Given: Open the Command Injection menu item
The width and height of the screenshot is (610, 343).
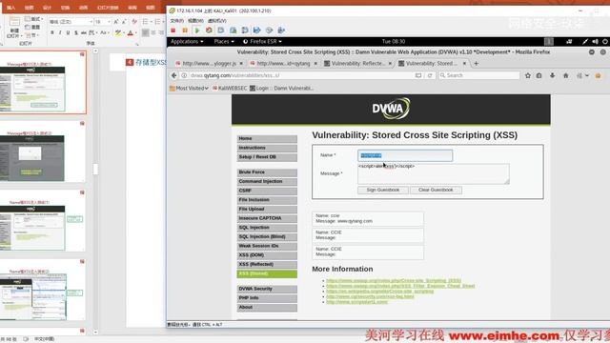Looking at the screenshot, I should pos(267,182).
